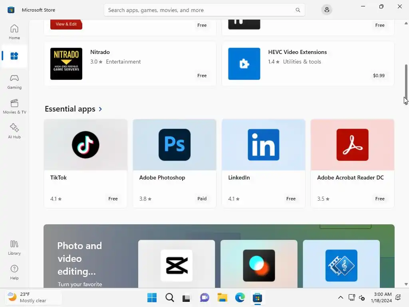This screenshot has height=307, width=409.
Task: Click the HEVC Video Extensions title
Action: click(x=297, y=52)
